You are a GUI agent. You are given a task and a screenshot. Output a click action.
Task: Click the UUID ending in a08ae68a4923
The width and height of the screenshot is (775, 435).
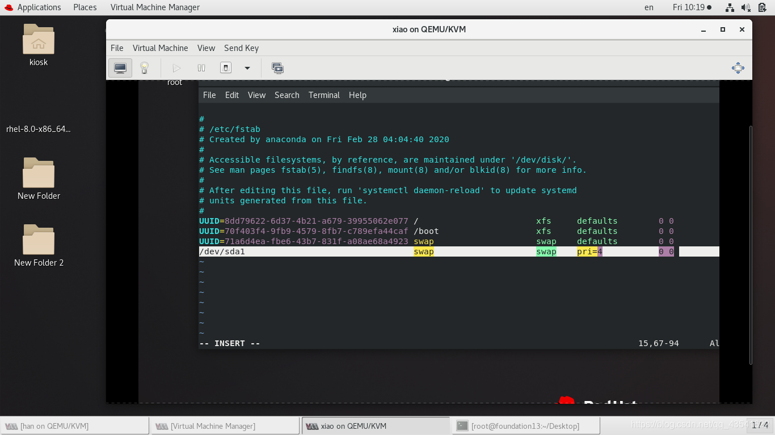point(316,241)
